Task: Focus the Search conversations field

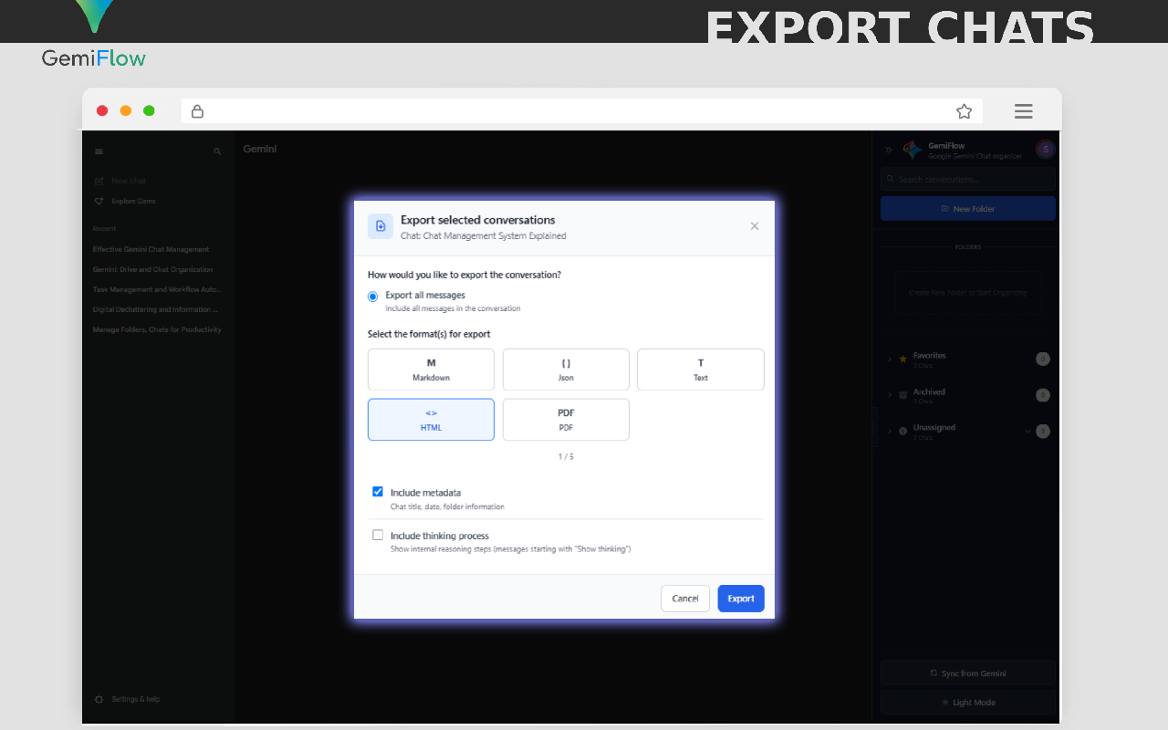Action: pyautogui.click(x=968, y=179)
